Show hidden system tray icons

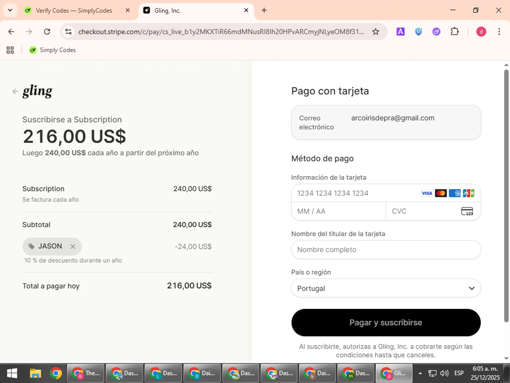tap(420, 373)
